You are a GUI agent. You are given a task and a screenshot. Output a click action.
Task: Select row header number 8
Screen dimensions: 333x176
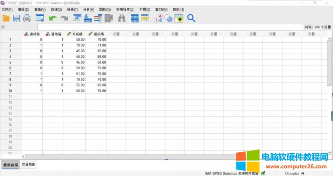[x=10, y=79]
